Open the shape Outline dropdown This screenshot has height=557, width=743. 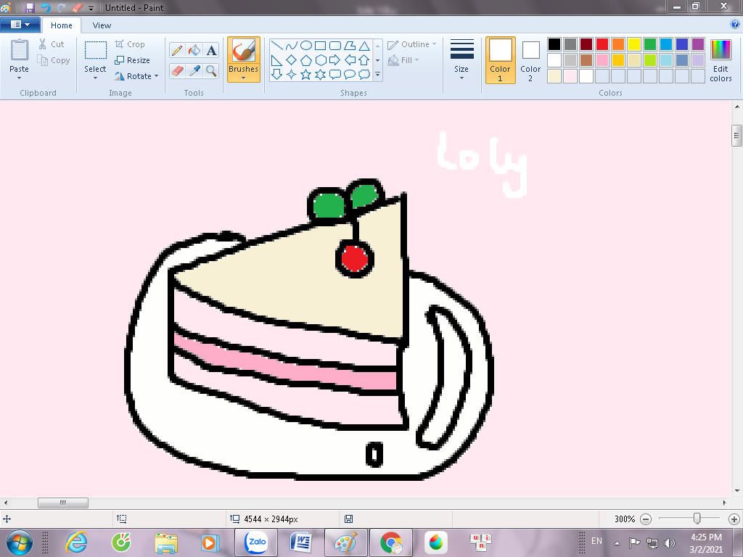(412, 44)
